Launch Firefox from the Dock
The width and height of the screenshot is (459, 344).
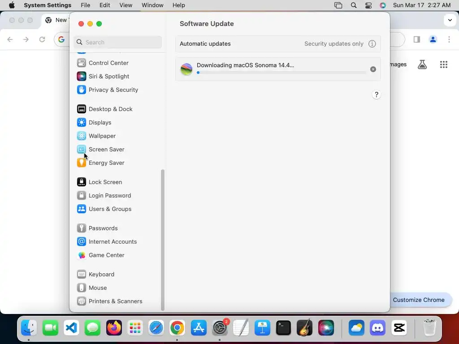point(114,327)
